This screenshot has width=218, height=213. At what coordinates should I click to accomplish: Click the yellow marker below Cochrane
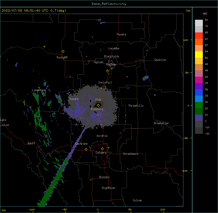point(86,149)
